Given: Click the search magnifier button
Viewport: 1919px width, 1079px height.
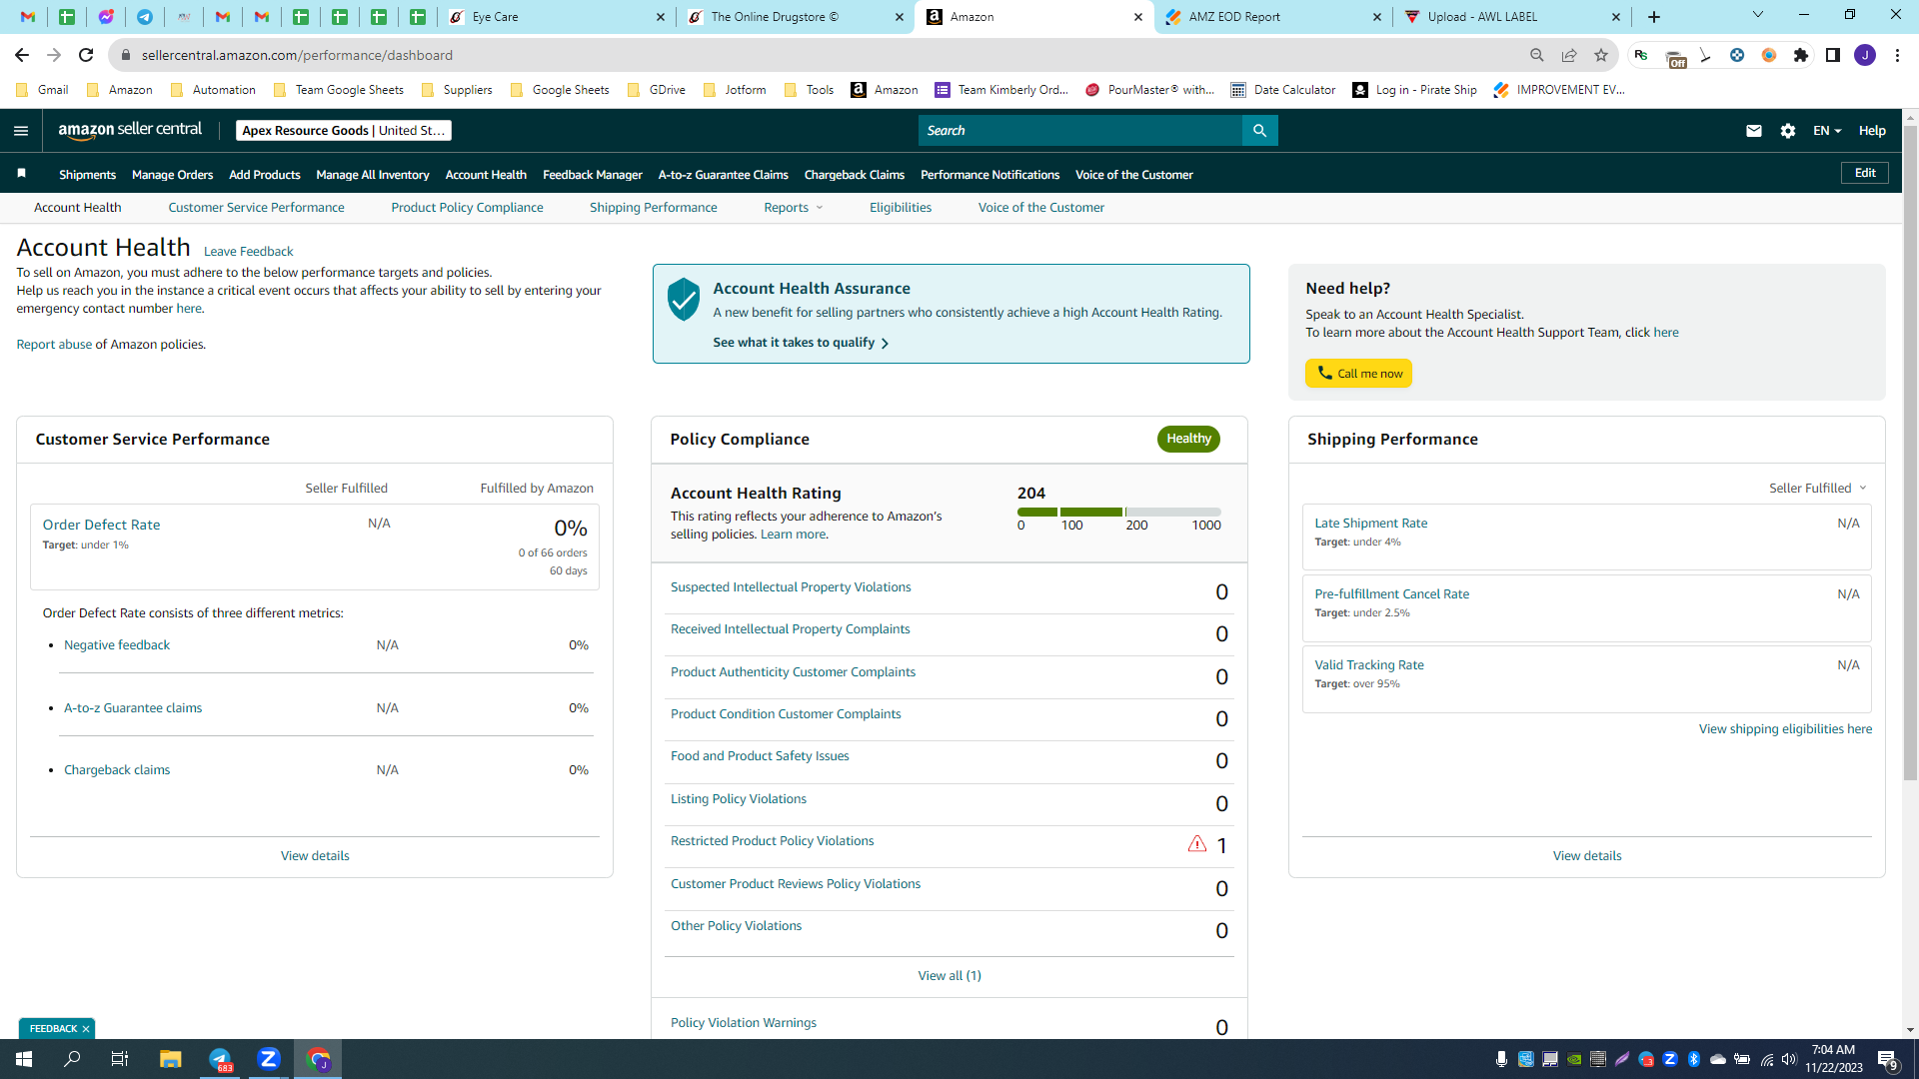Looking at the screenshot, I should pyautogui.click(x=1259, y=131).
